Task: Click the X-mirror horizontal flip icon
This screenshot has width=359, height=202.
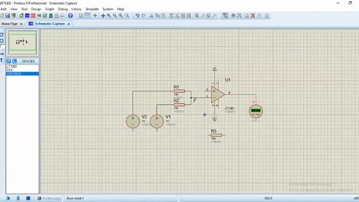Action: coord(2,54)
